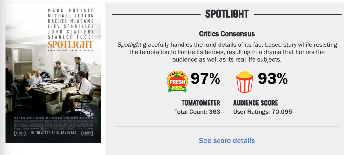The width and height of the screenshot is (344, 155).
Task: Click the Critics Consensus heading
Action: click(x=227, y=34)
